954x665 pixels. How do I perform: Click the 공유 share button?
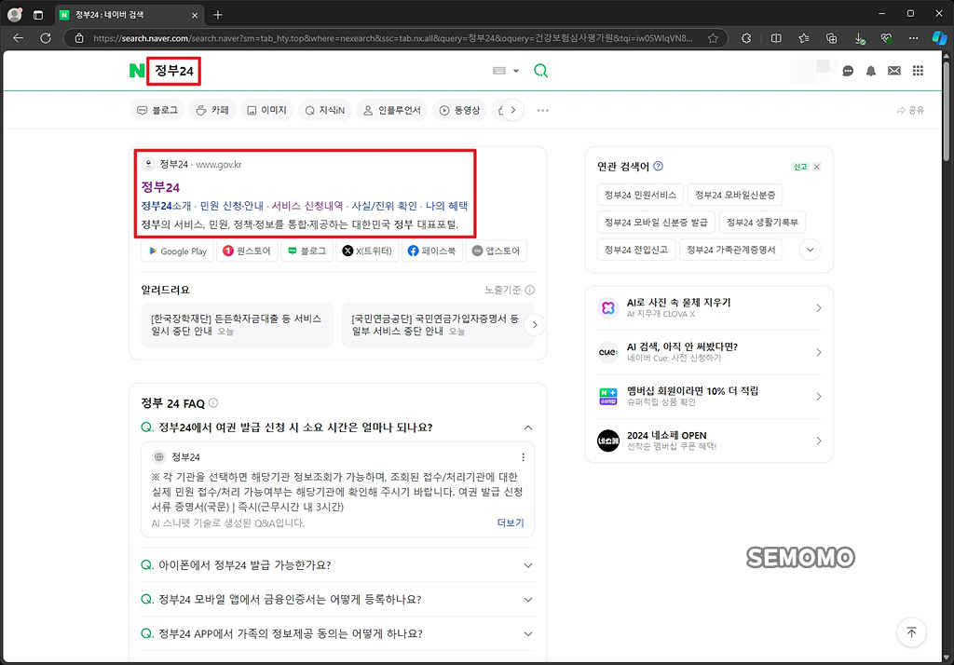(x=910, y=110)
